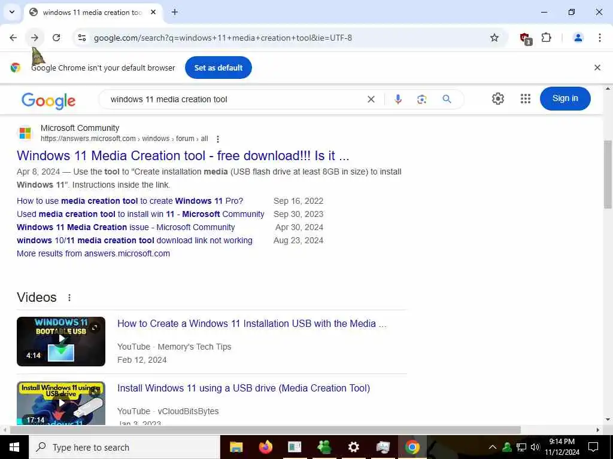Click the scroll down arrow

[x=608, y=420]
